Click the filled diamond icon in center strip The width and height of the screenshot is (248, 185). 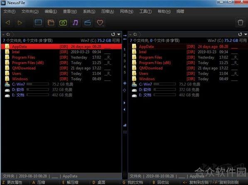125,83
